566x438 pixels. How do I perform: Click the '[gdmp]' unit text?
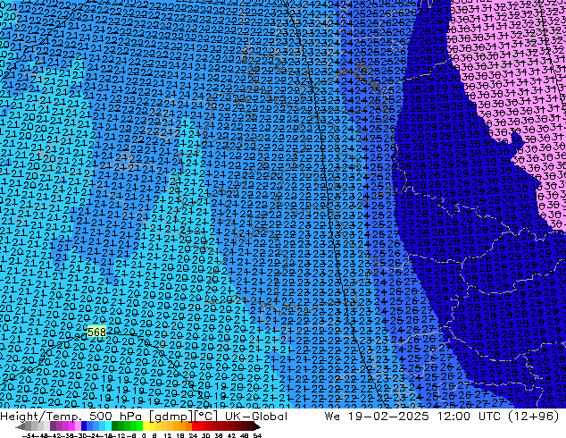(x=171, y=417)
